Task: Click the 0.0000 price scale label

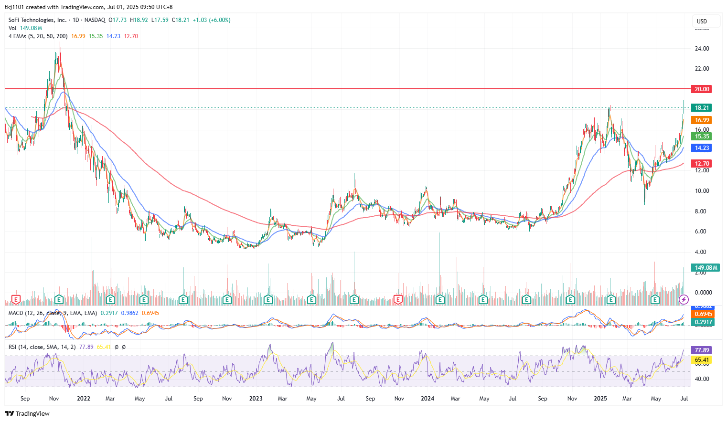Action: 703,293
